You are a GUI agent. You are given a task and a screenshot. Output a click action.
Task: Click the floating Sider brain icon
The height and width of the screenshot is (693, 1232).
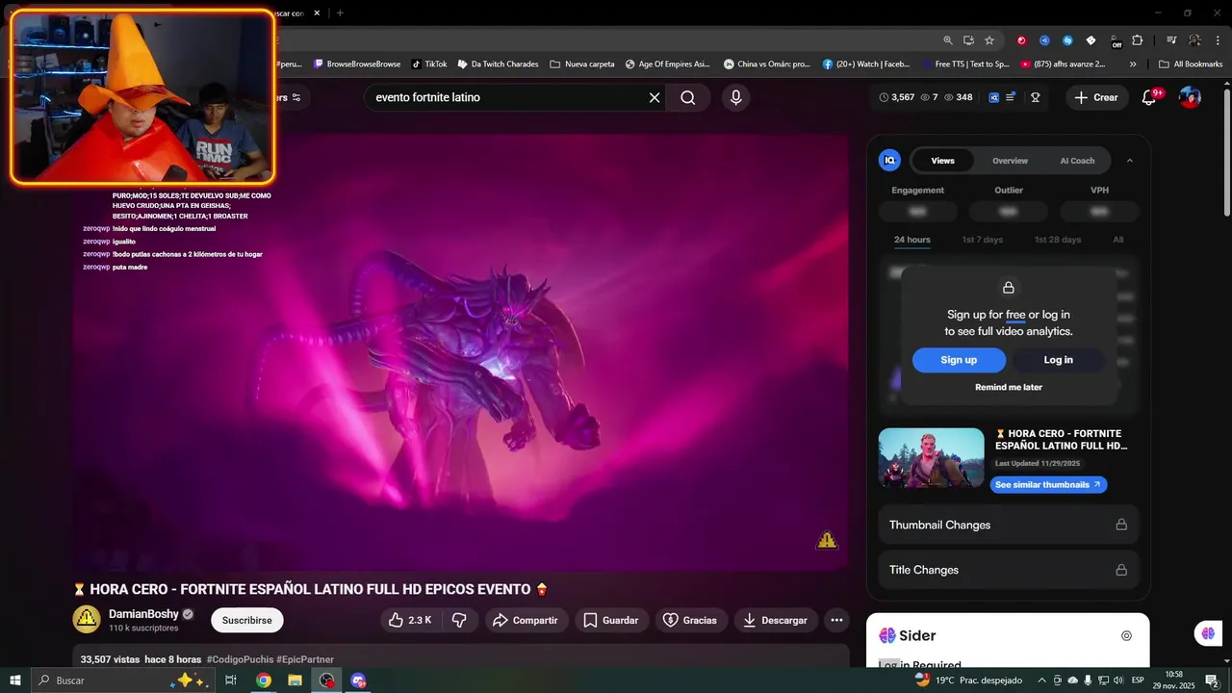(x=1207, y=633)
